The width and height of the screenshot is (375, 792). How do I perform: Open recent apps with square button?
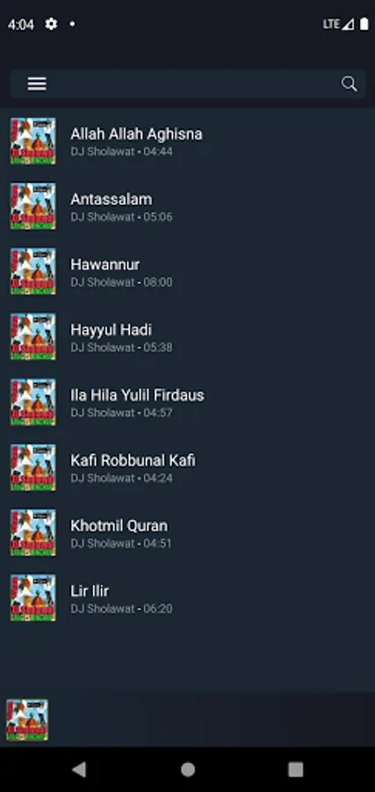coord(295,769)
